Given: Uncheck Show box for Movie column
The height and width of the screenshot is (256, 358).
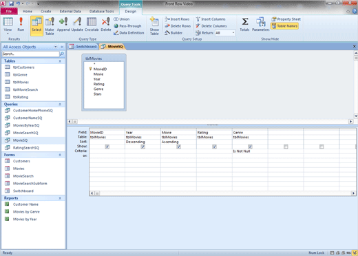Looking at the screenshot, I should (179, 147).
